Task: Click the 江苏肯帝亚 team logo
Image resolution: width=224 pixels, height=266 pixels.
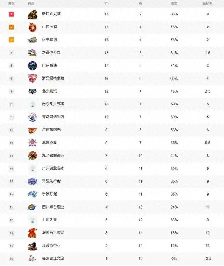Action: pos(32,246)
